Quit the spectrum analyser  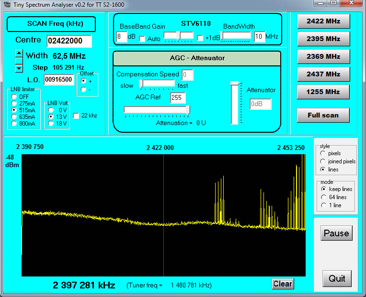click(x=337, y=279)
